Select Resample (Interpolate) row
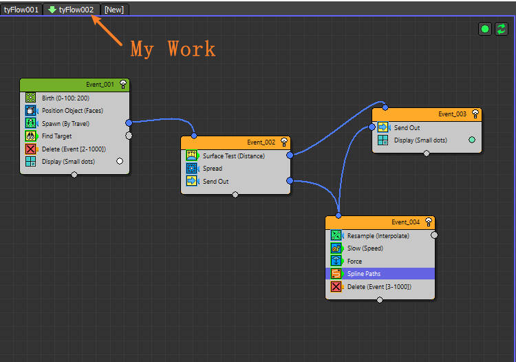The image size is (516, 362). 380,235
